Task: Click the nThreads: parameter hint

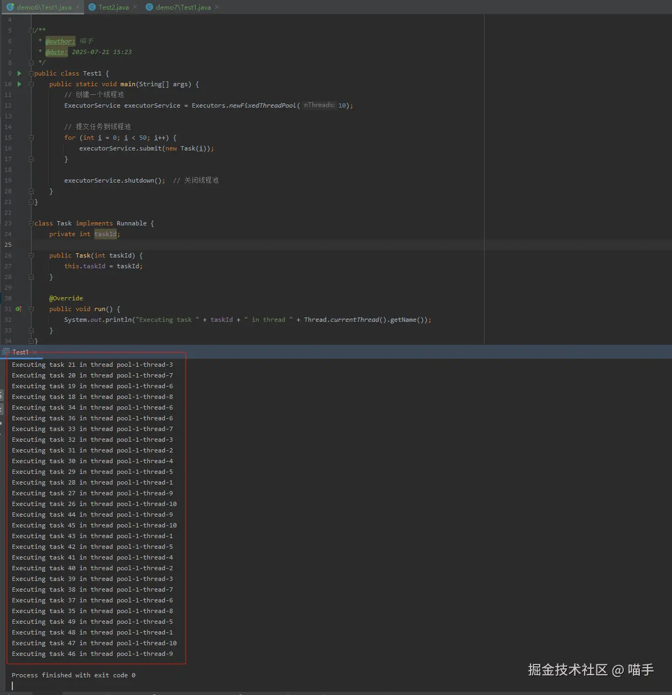Action: point(319,105)
